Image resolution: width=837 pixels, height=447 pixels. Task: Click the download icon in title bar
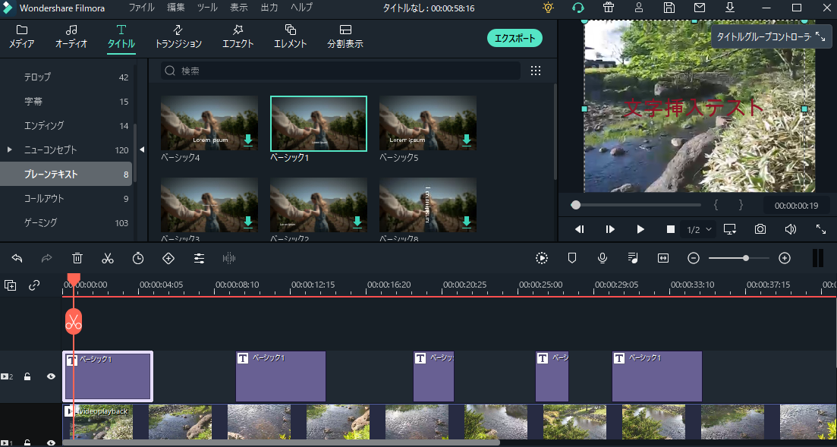pyautogui.click(x=730, y=8)
